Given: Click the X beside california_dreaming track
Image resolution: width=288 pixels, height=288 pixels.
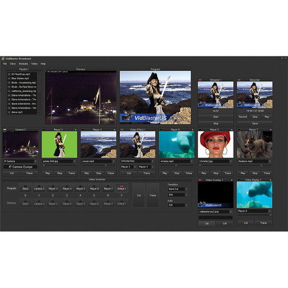Looking at the screenshot, I should [9, 91].
